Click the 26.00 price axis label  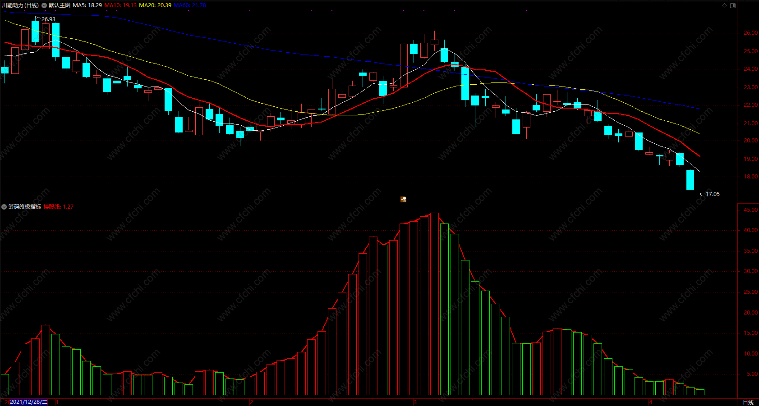pos(750,33)
